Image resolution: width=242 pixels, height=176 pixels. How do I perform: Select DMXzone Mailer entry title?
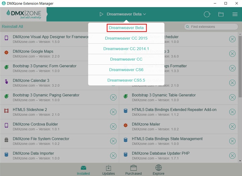[x=146, y=124]
